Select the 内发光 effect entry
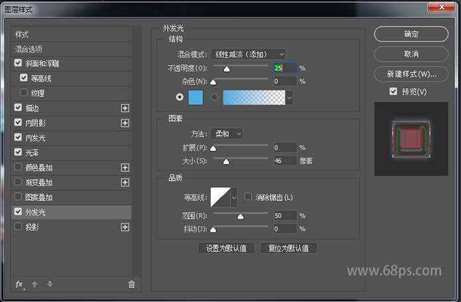 35,138
